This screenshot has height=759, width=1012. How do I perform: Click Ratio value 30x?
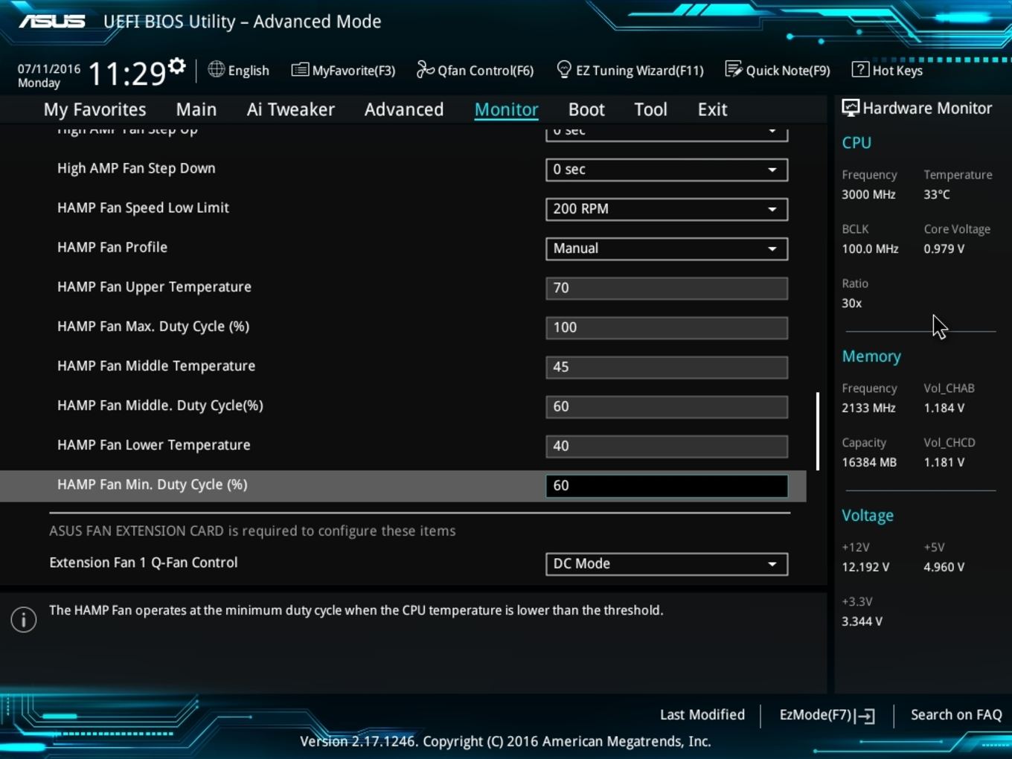click(x=852, y=303)
